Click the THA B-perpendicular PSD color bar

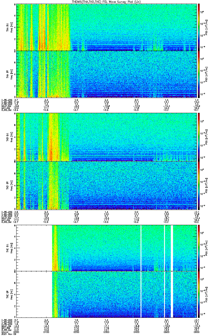click(199, 27)
